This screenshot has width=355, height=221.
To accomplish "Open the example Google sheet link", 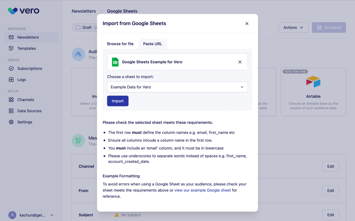I will [x=202, y=190].
